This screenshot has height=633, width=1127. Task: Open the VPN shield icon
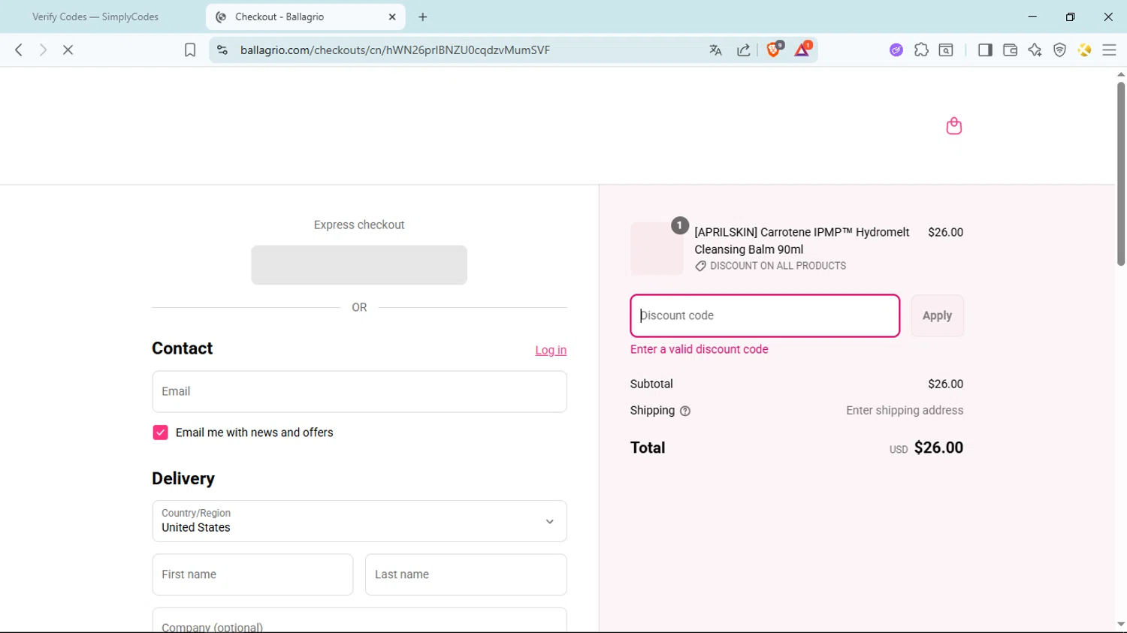coord(1059,50)
